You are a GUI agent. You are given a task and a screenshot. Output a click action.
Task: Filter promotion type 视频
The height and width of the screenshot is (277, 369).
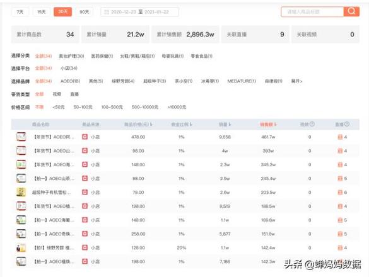[x=57, y=94]
